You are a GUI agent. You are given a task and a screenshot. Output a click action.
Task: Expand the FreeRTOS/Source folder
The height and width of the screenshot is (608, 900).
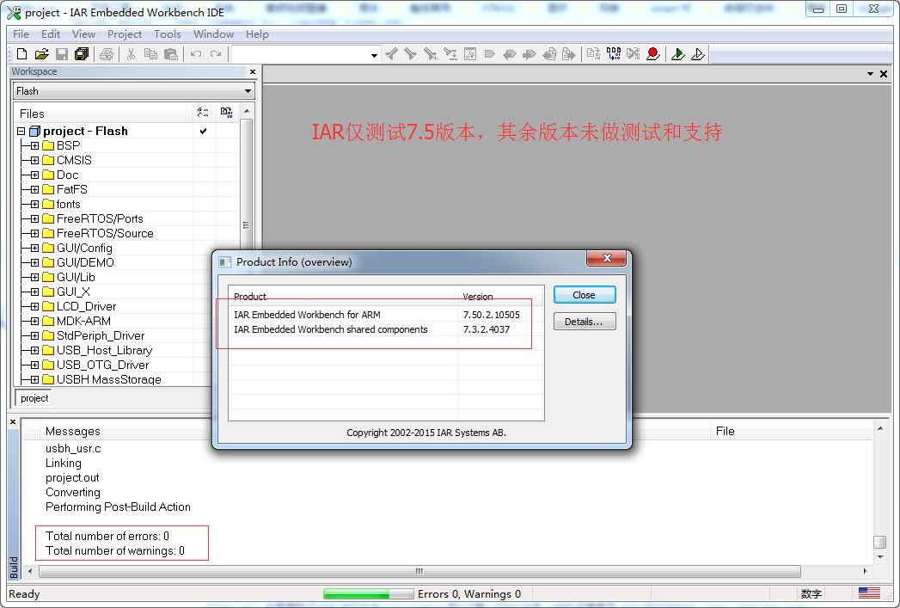click(x=34, y=233)
